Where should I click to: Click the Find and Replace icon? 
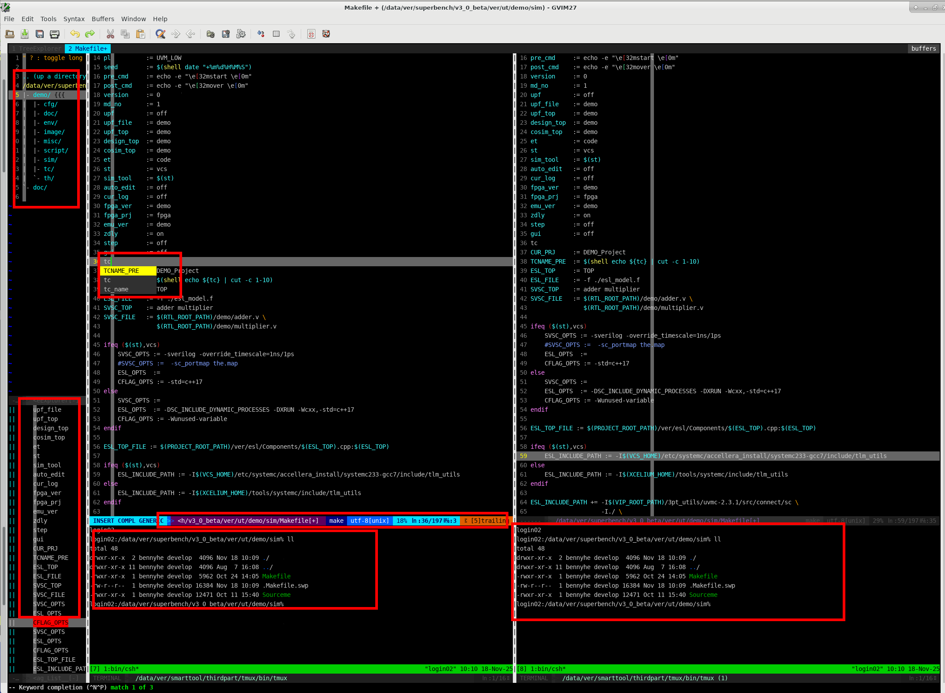tap(161, 34)
